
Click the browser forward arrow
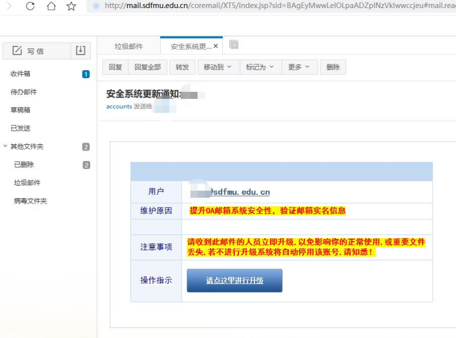[x=9, y=6]
